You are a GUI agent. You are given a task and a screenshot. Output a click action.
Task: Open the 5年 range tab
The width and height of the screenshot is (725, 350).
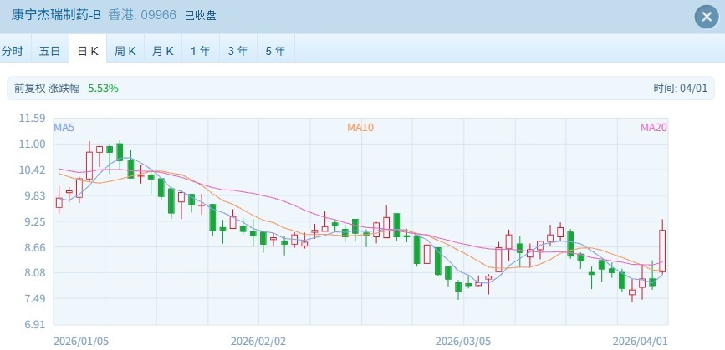276,51
